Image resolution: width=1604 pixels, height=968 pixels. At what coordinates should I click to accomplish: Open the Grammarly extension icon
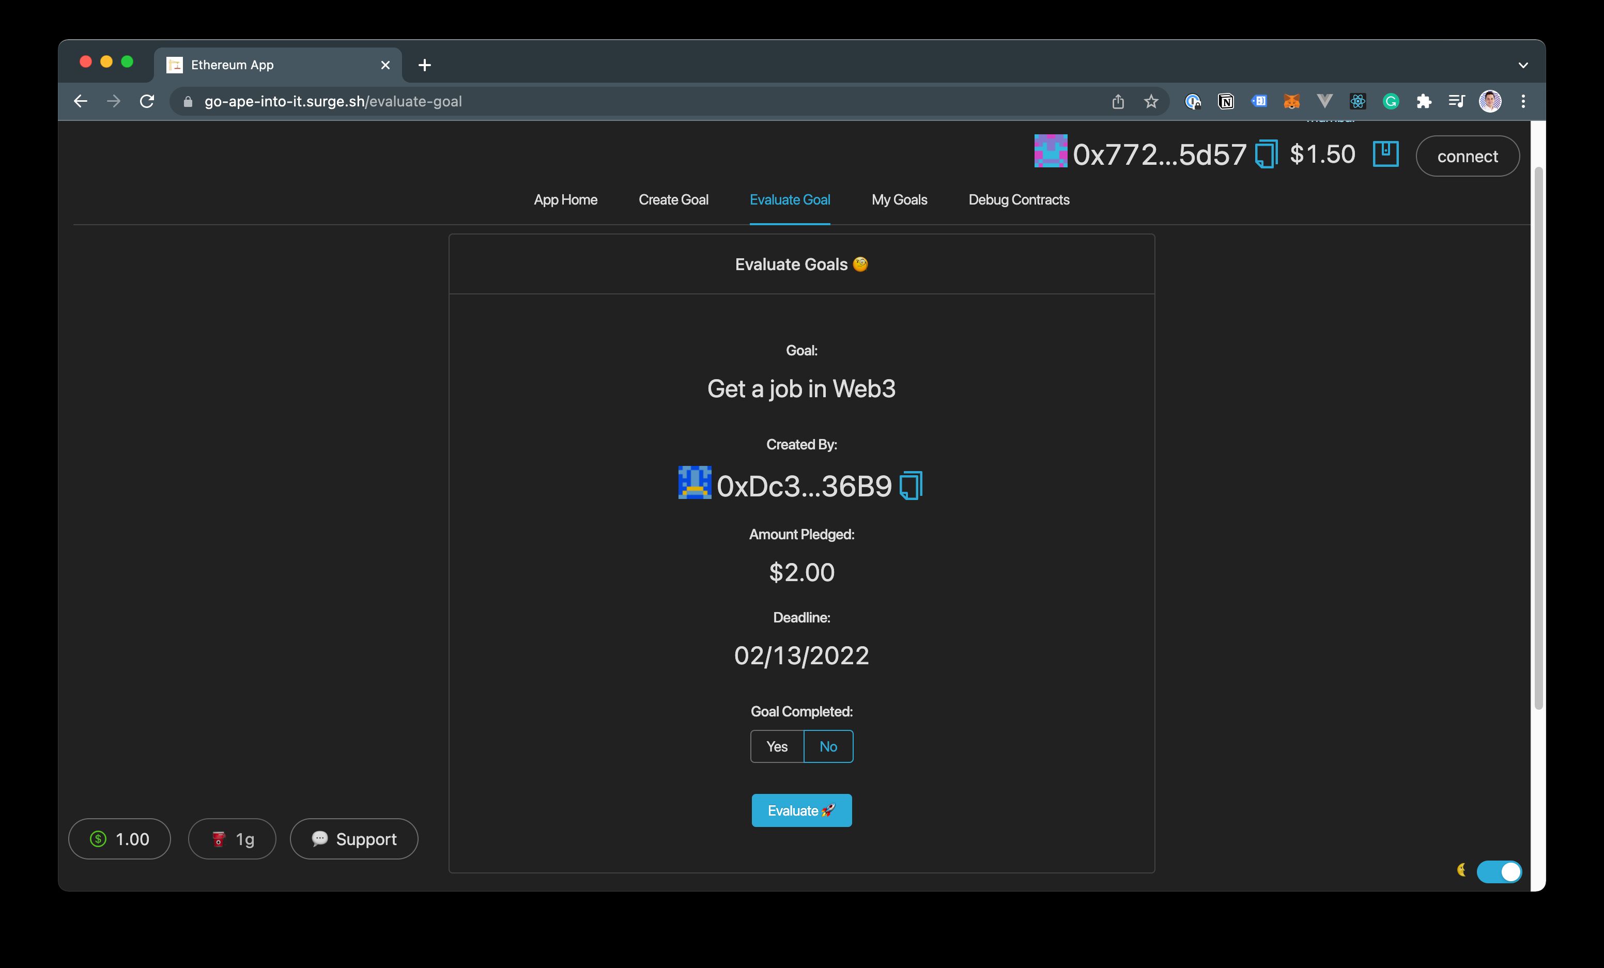[1391, 101]
